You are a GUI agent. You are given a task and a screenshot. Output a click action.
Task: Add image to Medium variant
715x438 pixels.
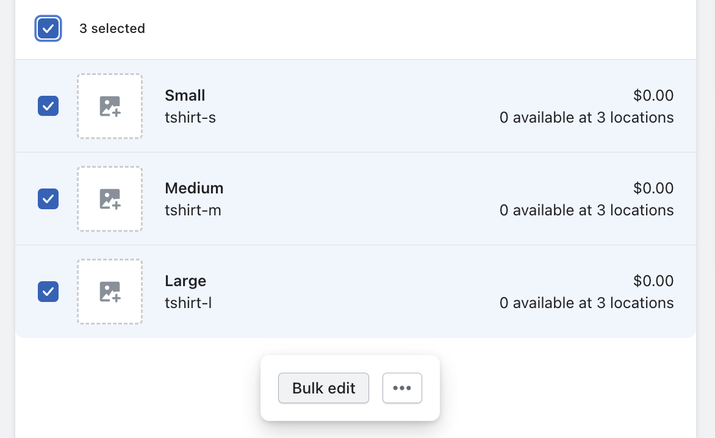110,199
